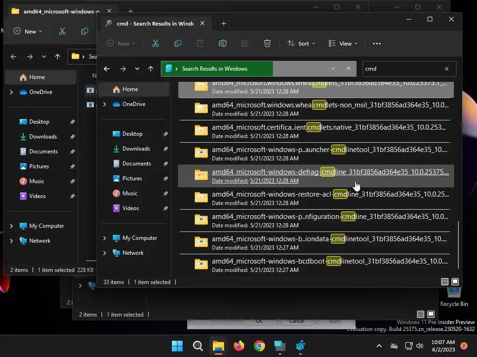477x357 pixels.
Task: Open recent locations chevron in back window
Action: pos(44,56)
